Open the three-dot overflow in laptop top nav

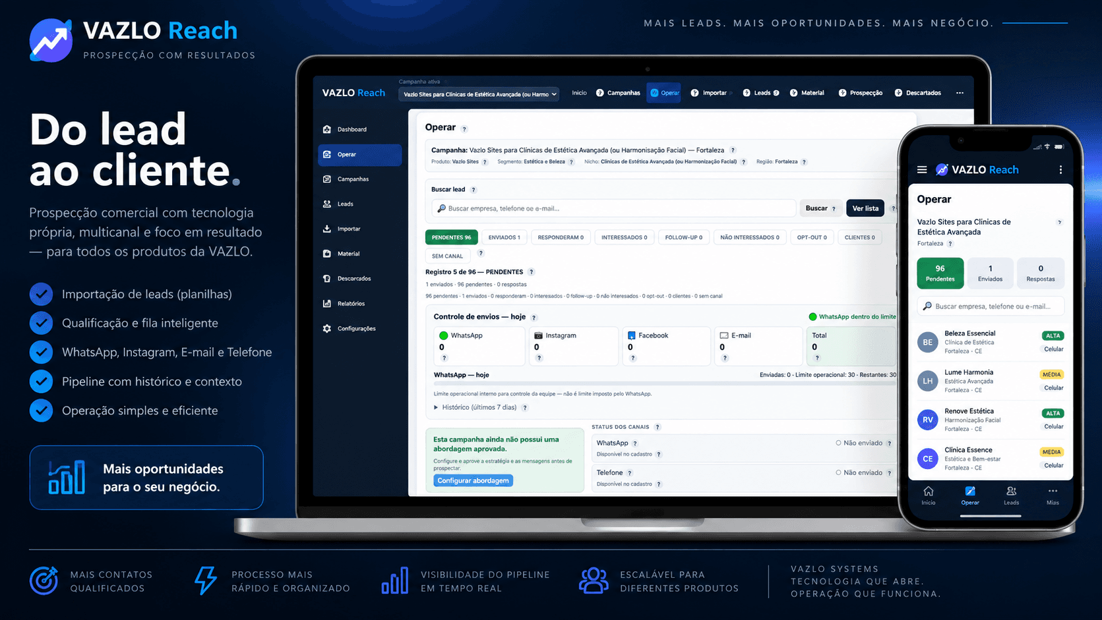click(960, 93)
